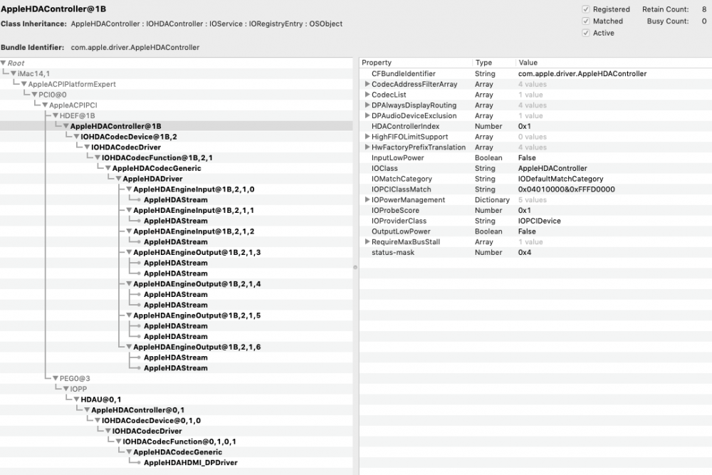Collapse AppleHDAEngineInput@1B,2,1,0 triangle
Screen dimensions: 712x475
click(129, 189)
